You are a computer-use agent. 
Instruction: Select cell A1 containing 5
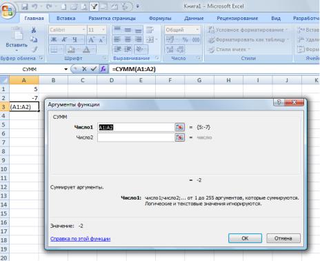click(24, 89)
